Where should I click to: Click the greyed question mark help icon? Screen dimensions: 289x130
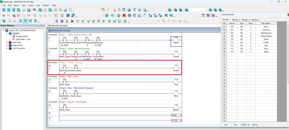[70, 10]
